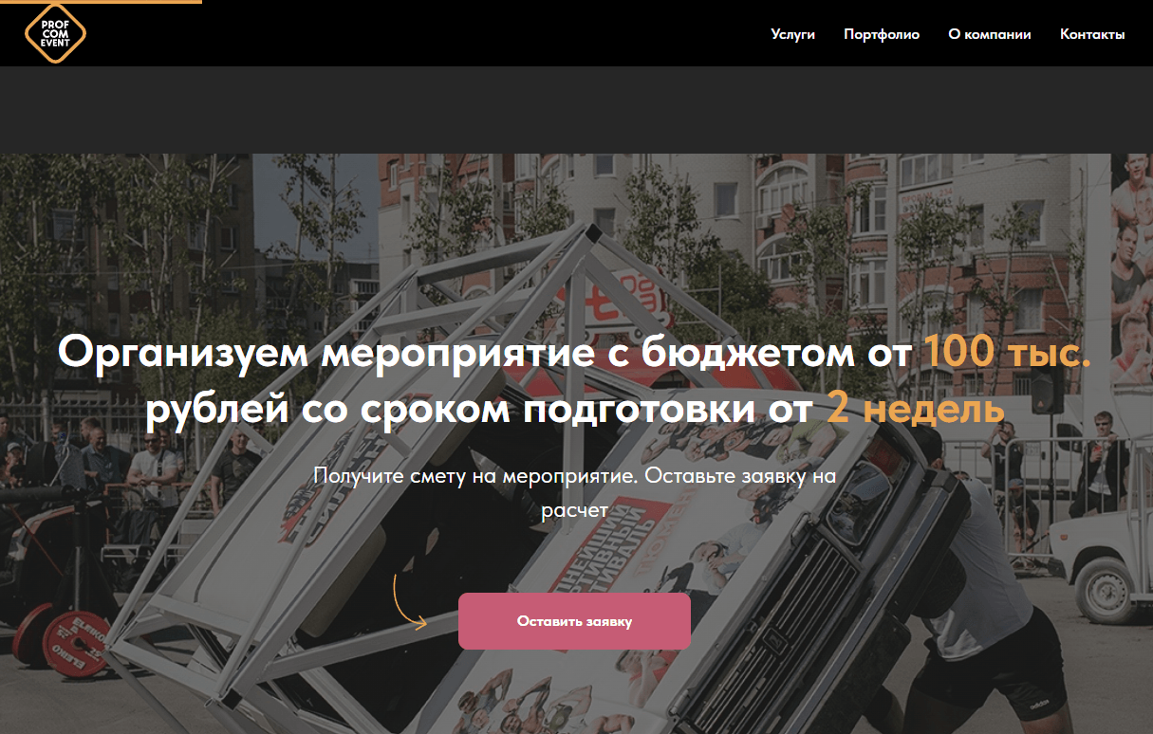1153x734 pixels.
Task: Click the Оставить заявку button
Action: 574,621
